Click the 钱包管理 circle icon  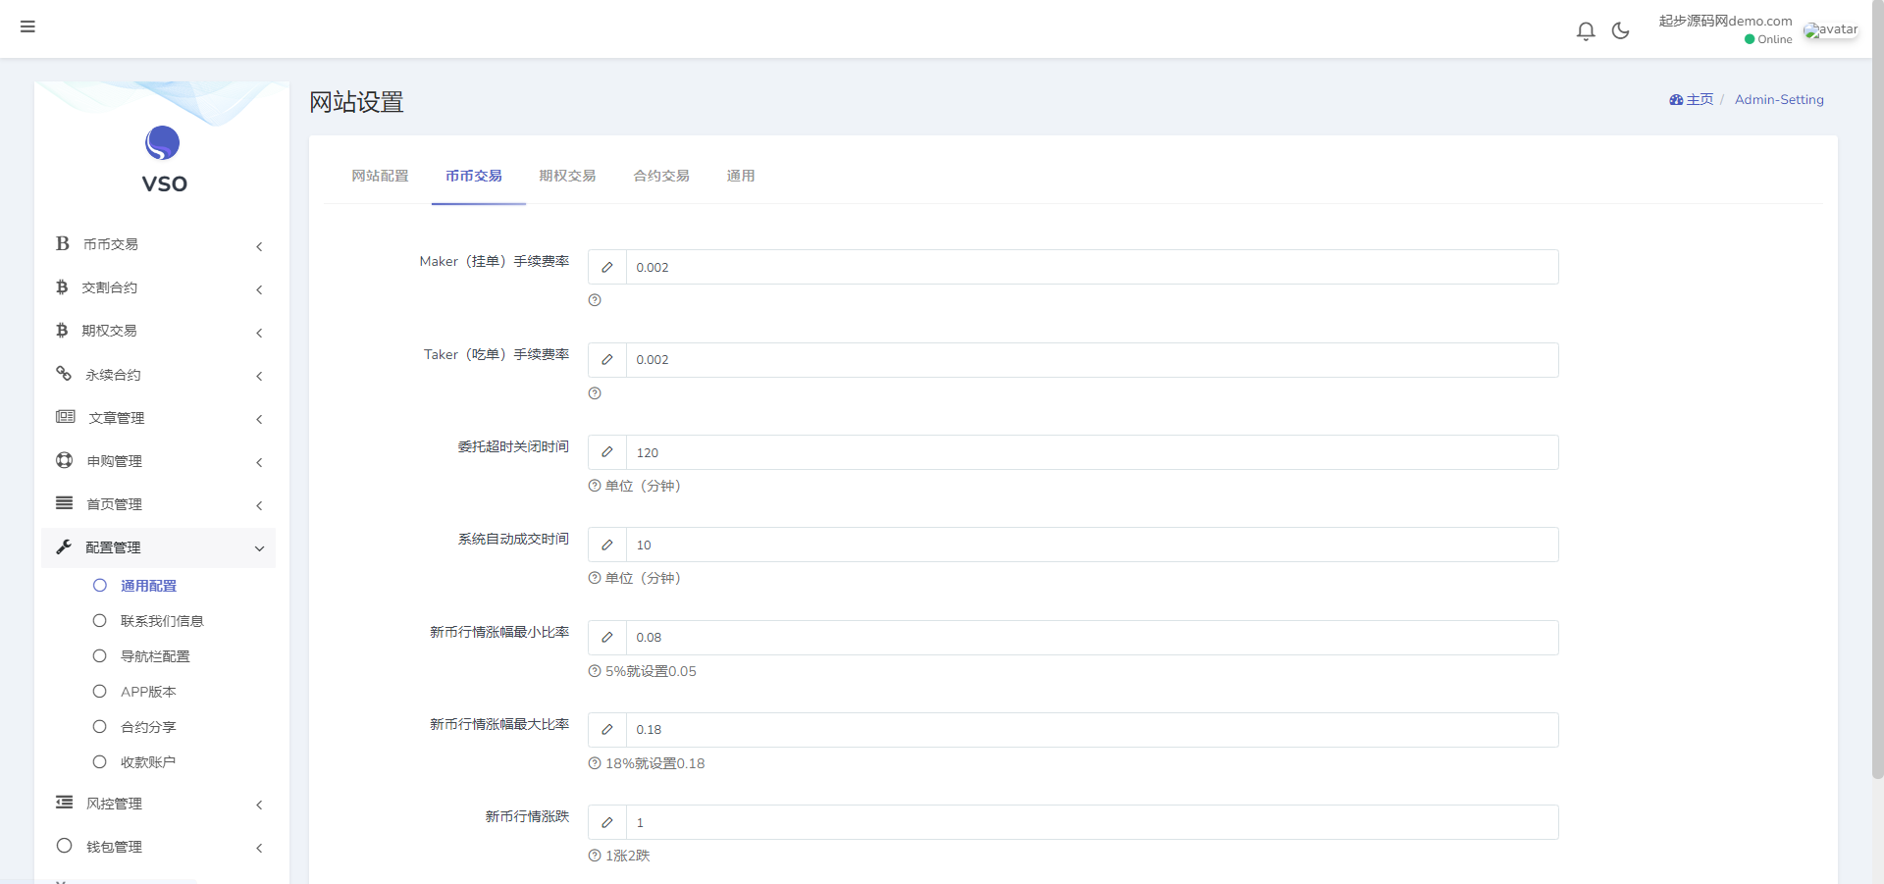65,846
